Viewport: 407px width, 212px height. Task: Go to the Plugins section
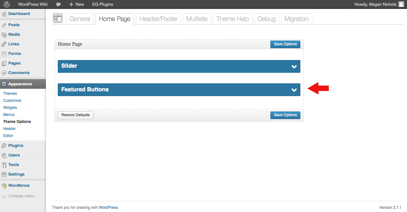tap(16, 146)
